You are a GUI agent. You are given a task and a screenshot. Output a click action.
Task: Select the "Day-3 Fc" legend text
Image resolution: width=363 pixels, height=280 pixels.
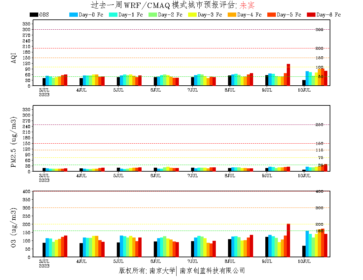[210, 14]
